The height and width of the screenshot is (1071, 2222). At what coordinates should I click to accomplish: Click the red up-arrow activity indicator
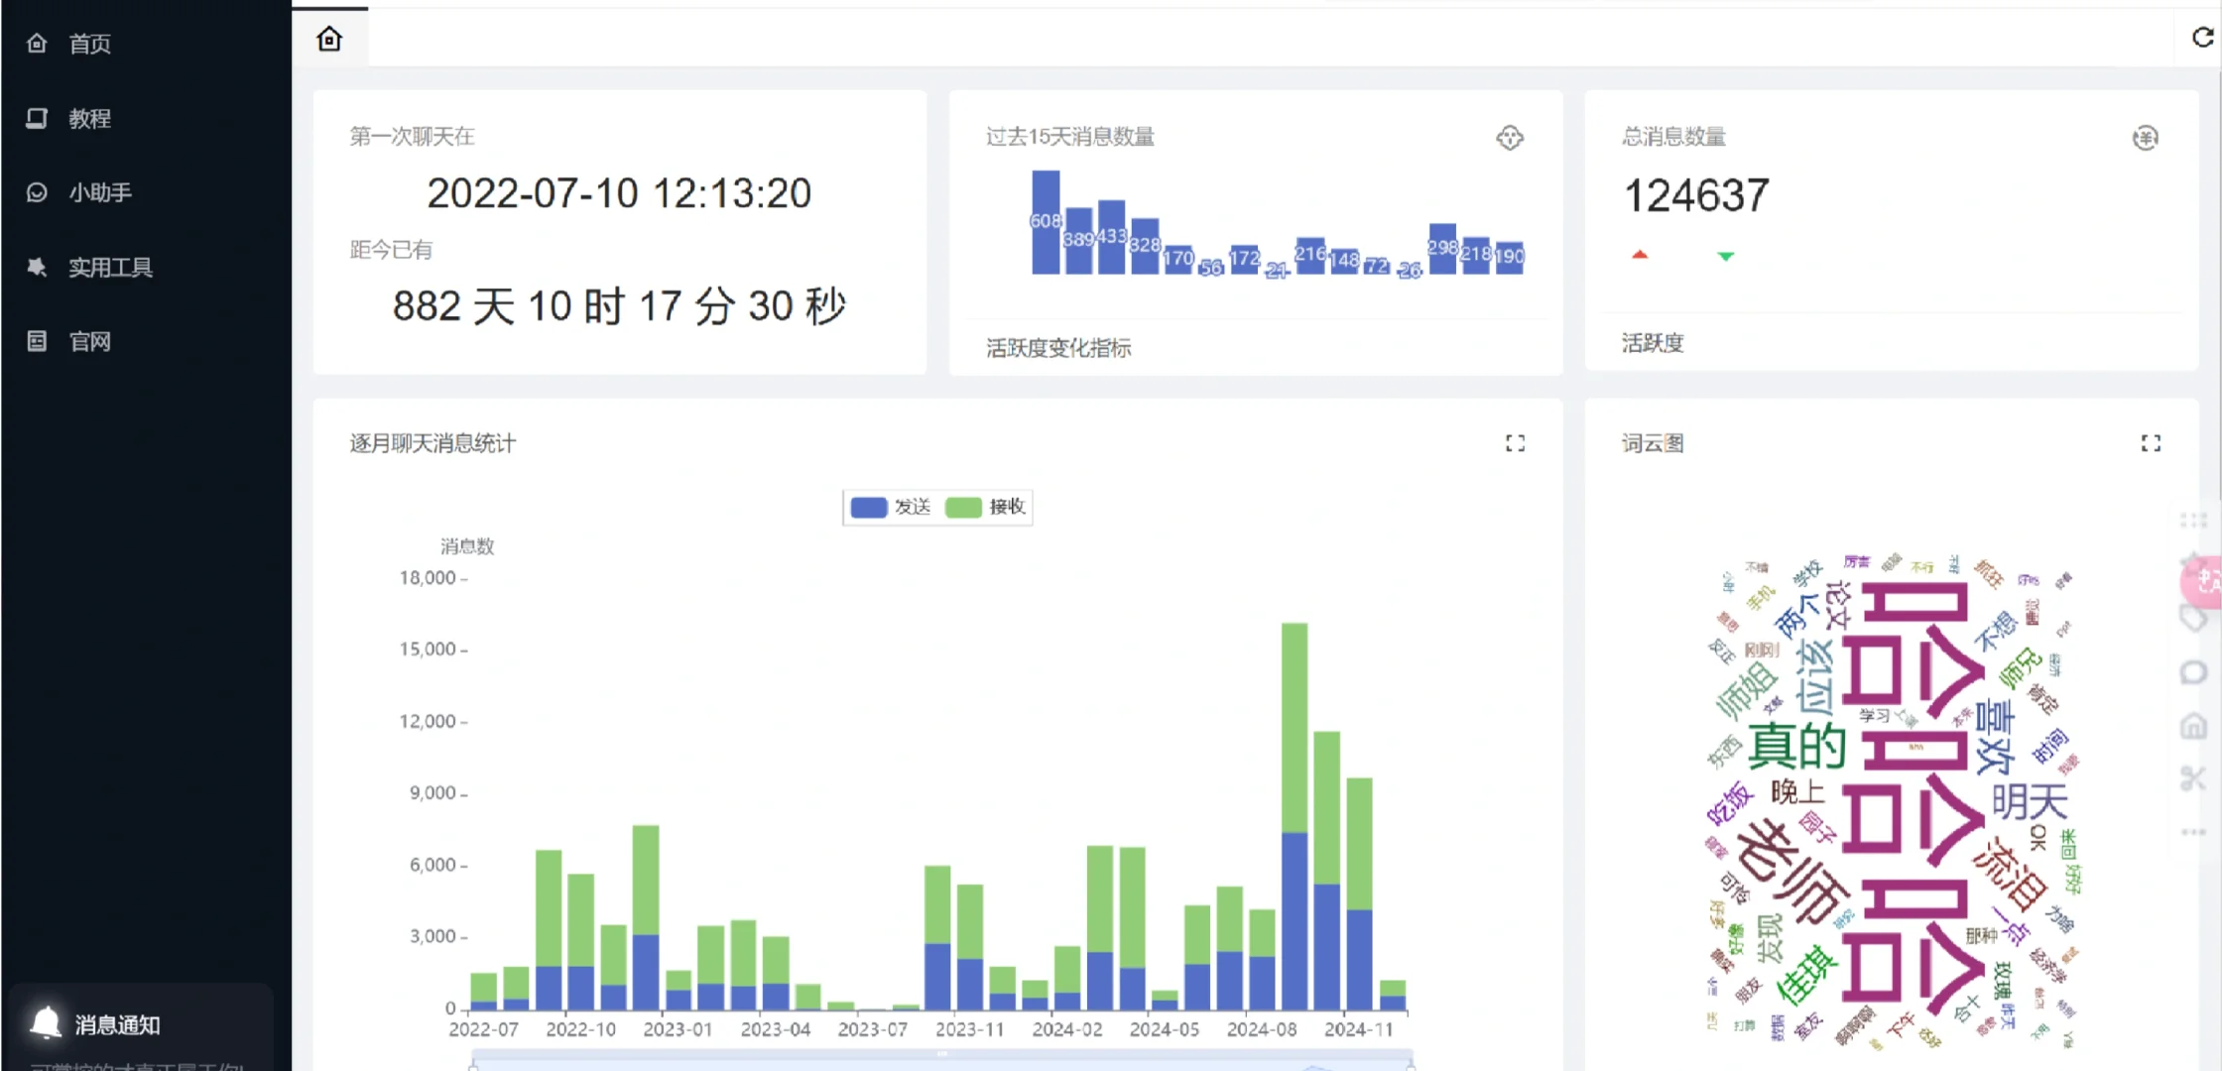click(x=1640, y=255)
